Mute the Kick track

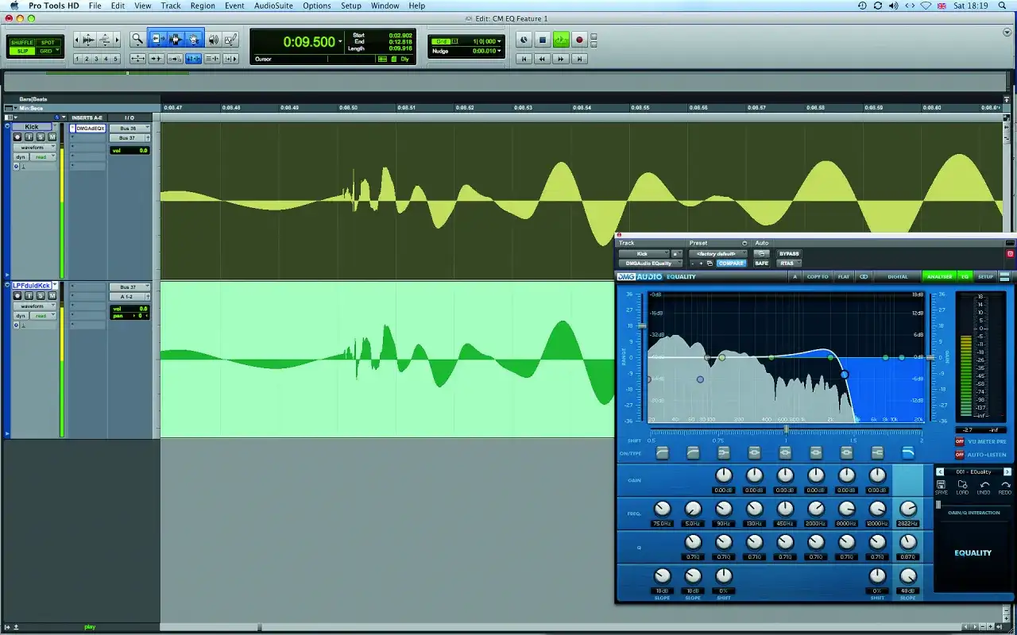[x=52, y=137]
